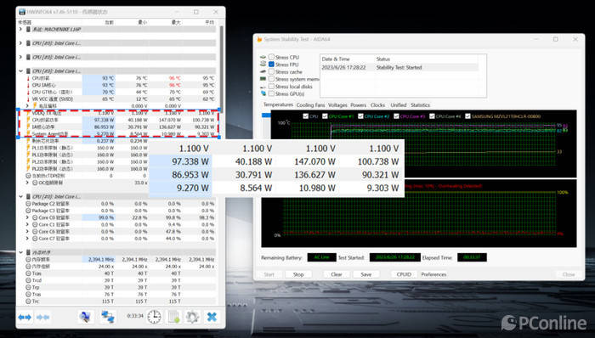The width and height of the screenshot is (595, 338).
Task: Reset timer with the clock icon
Action: pos(154,317)
